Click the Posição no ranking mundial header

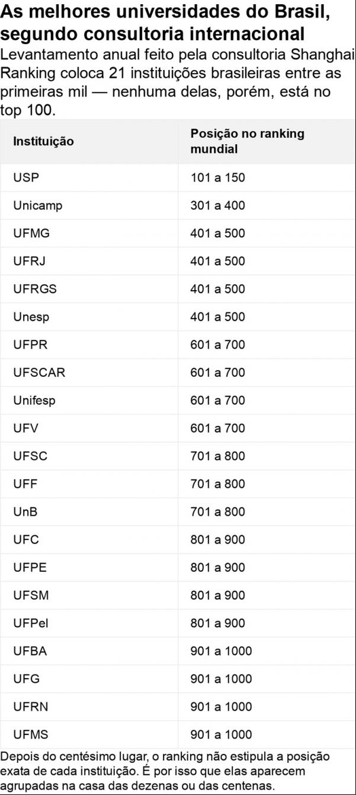pyautogui.click(x=247, y=141)
